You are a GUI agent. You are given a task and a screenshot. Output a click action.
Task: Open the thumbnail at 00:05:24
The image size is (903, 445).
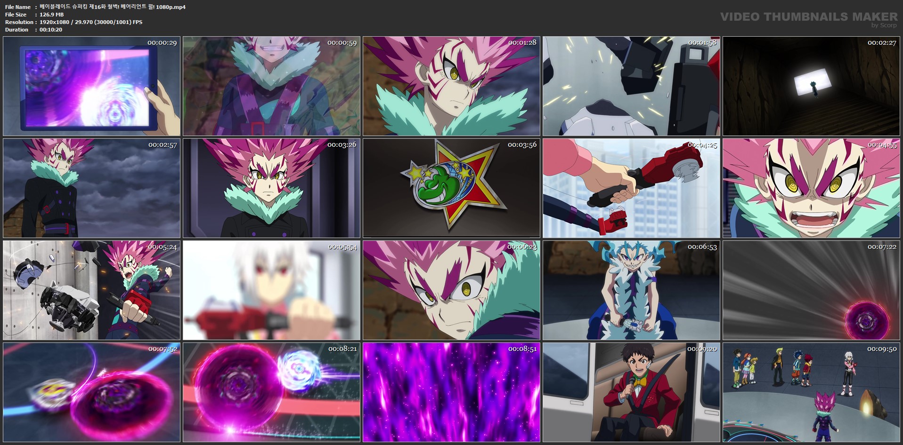coord(92,290)
